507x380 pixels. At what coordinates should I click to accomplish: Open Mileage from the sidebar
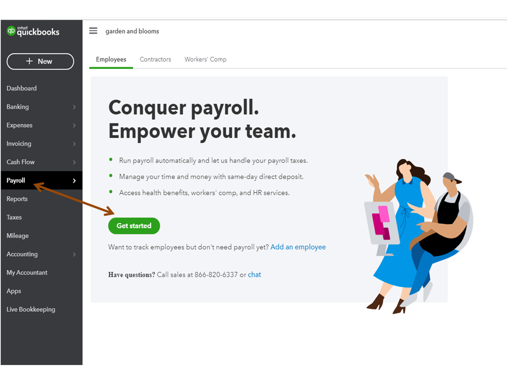click(18, 236)
